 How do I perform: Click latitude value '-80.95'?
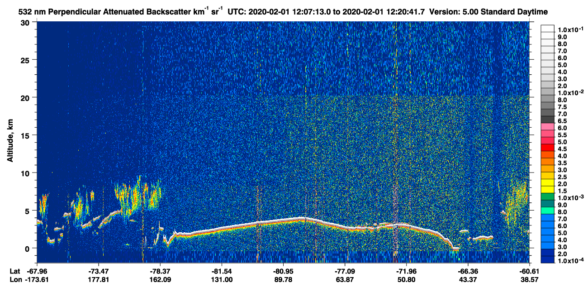coord(283,271)
